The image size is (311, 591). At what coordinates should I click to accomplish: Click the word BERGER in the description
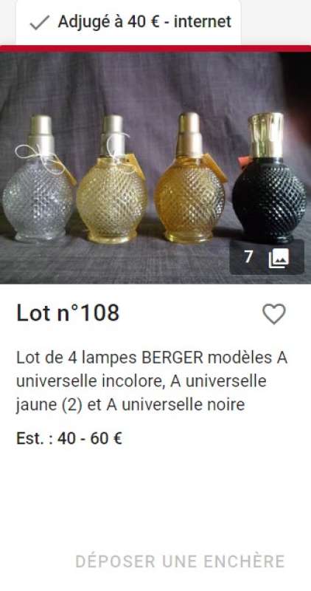(172, 358)
